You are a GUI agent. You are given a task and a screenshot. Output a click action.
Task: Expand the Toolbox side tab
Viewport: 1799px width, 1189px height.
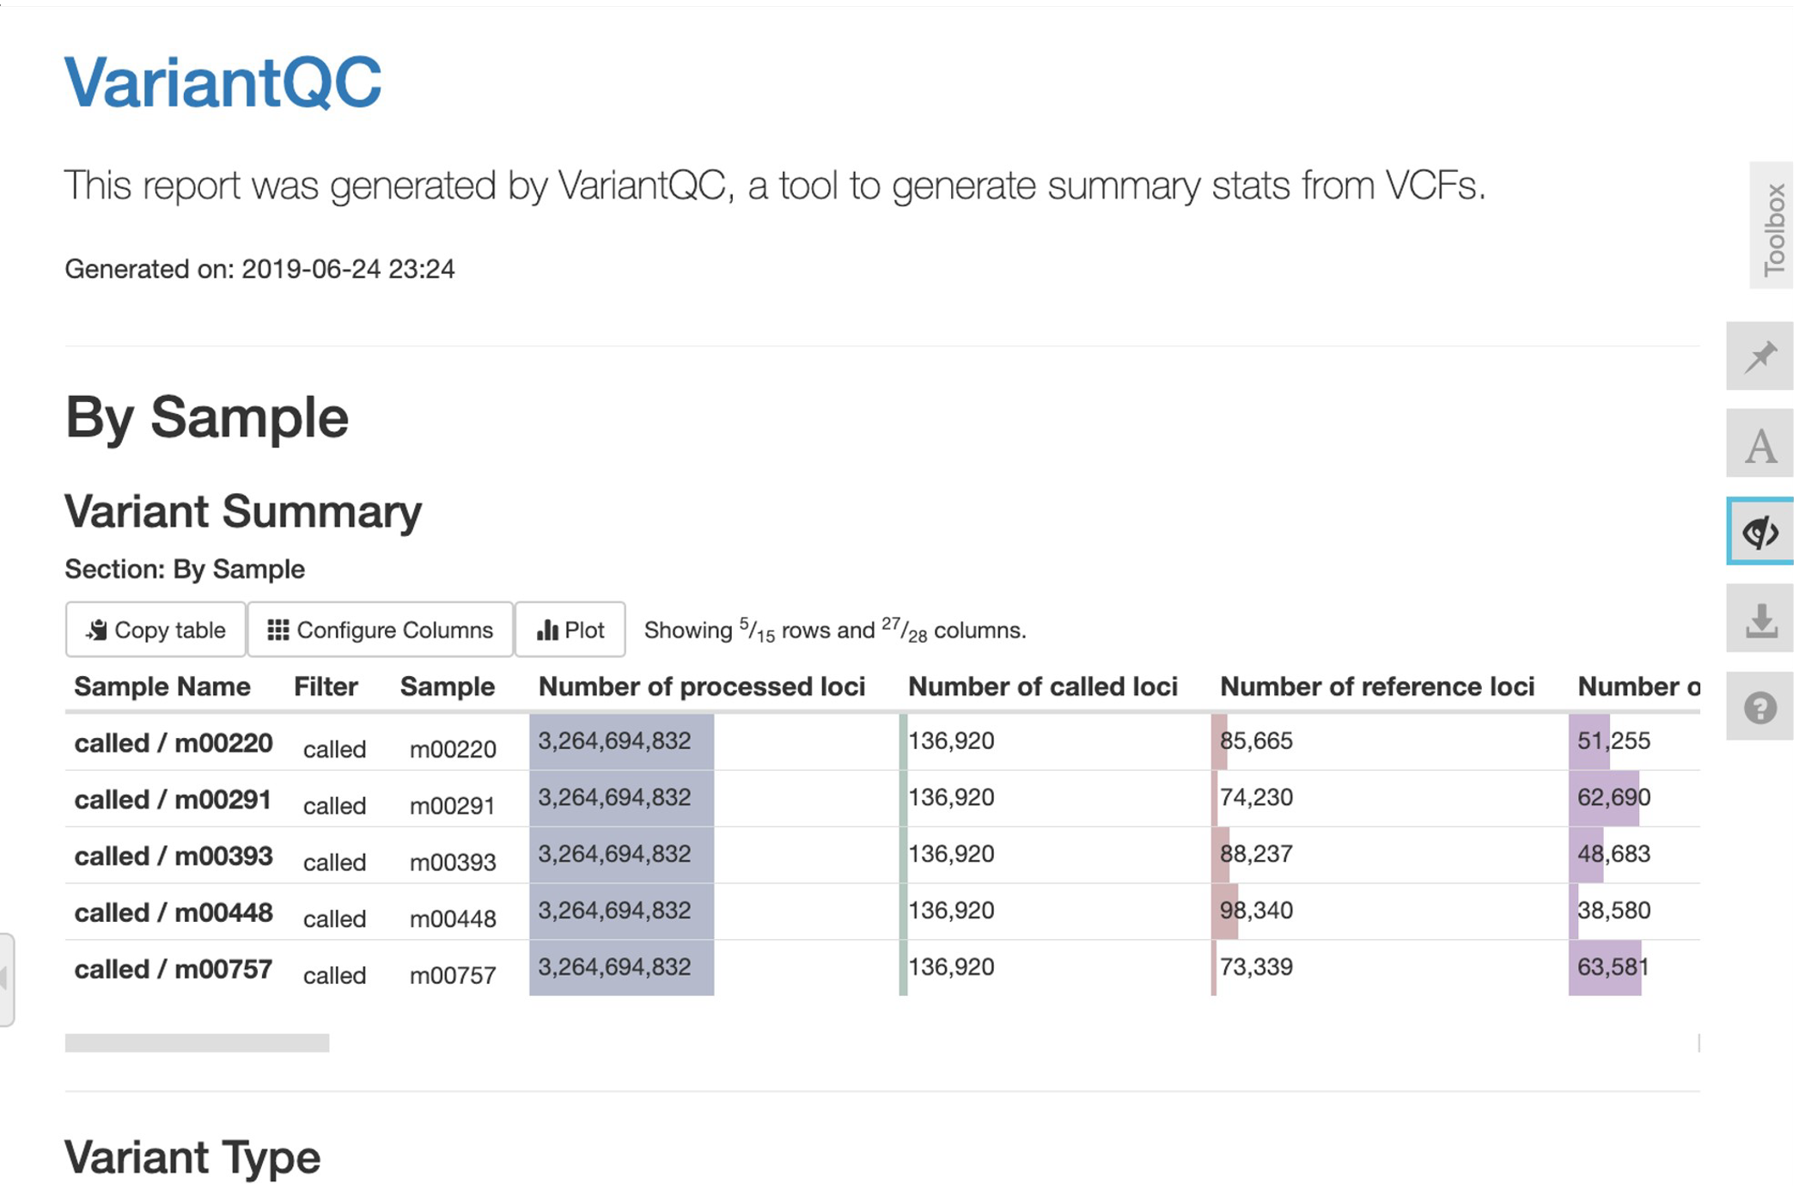coord(1773,227)
